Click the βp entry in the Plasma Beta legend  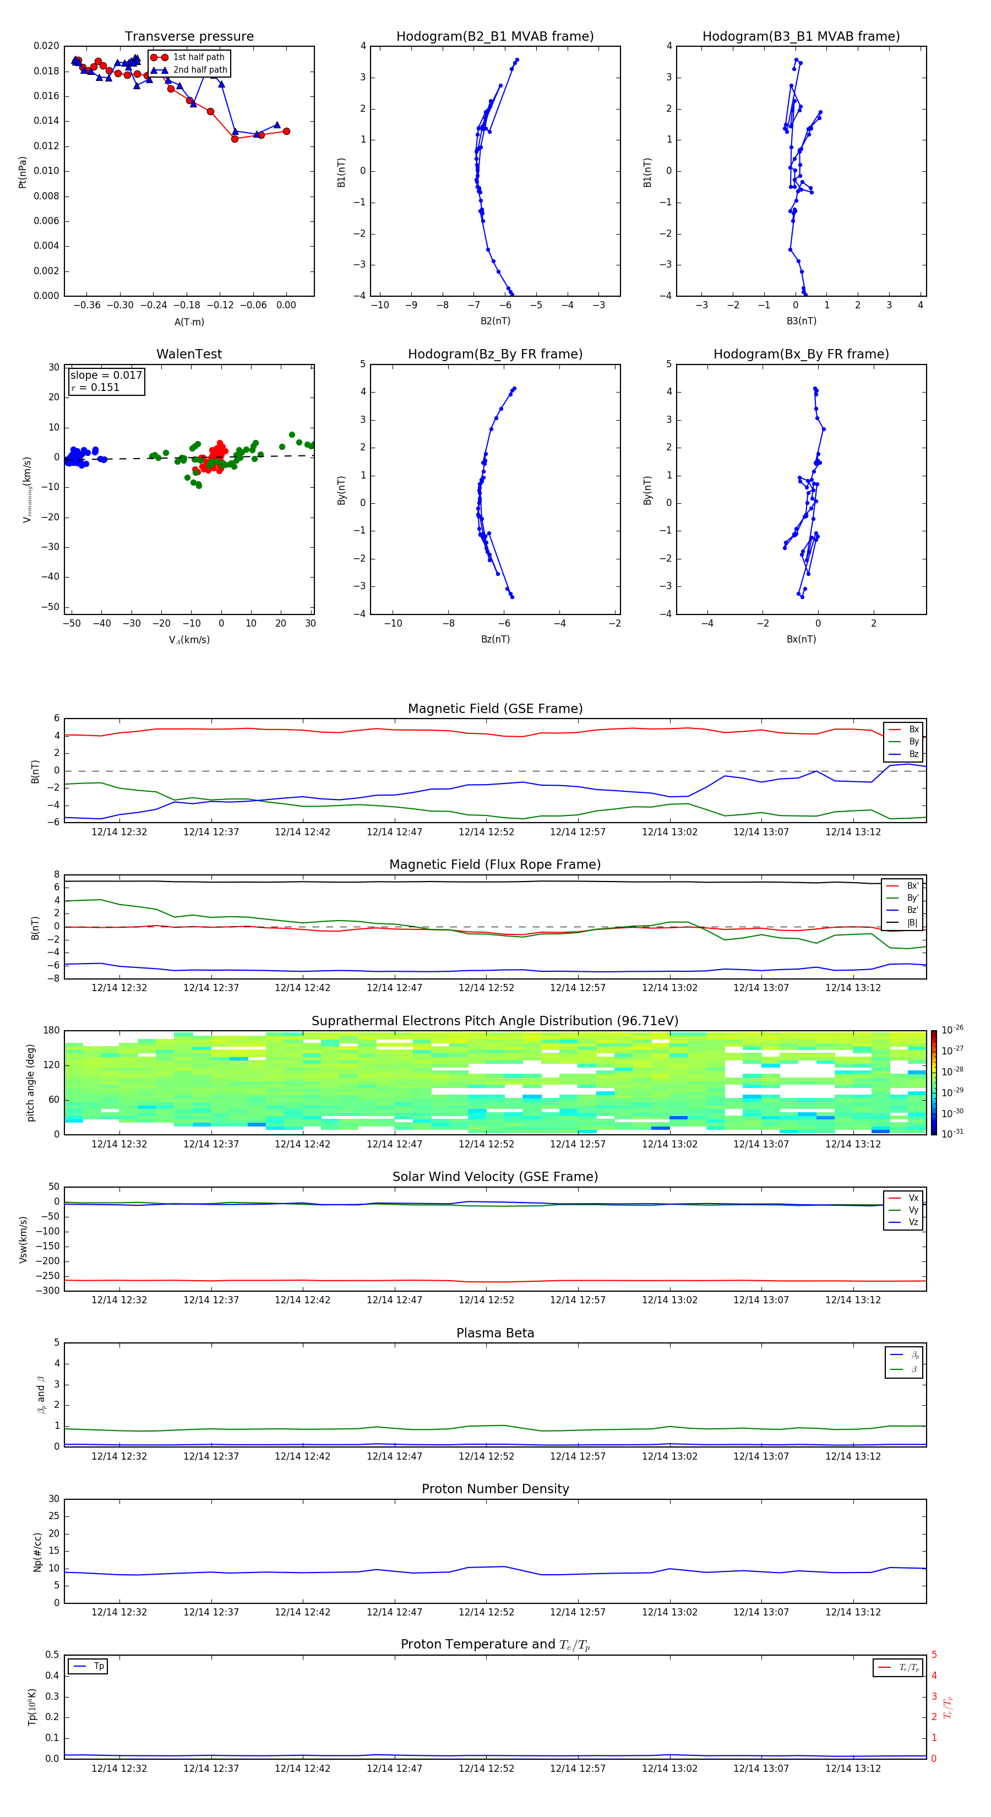tap(904, 1355)
